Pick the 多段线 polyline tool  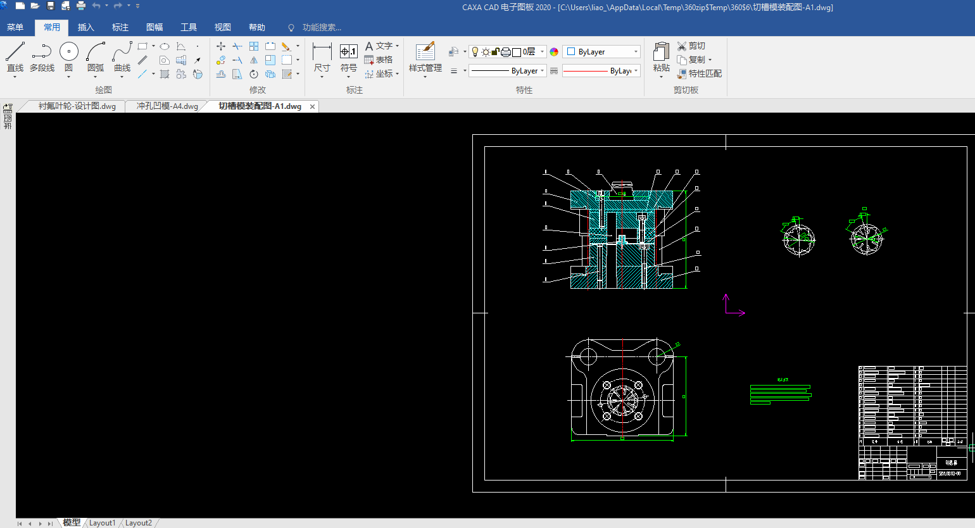tap(42, 53)
